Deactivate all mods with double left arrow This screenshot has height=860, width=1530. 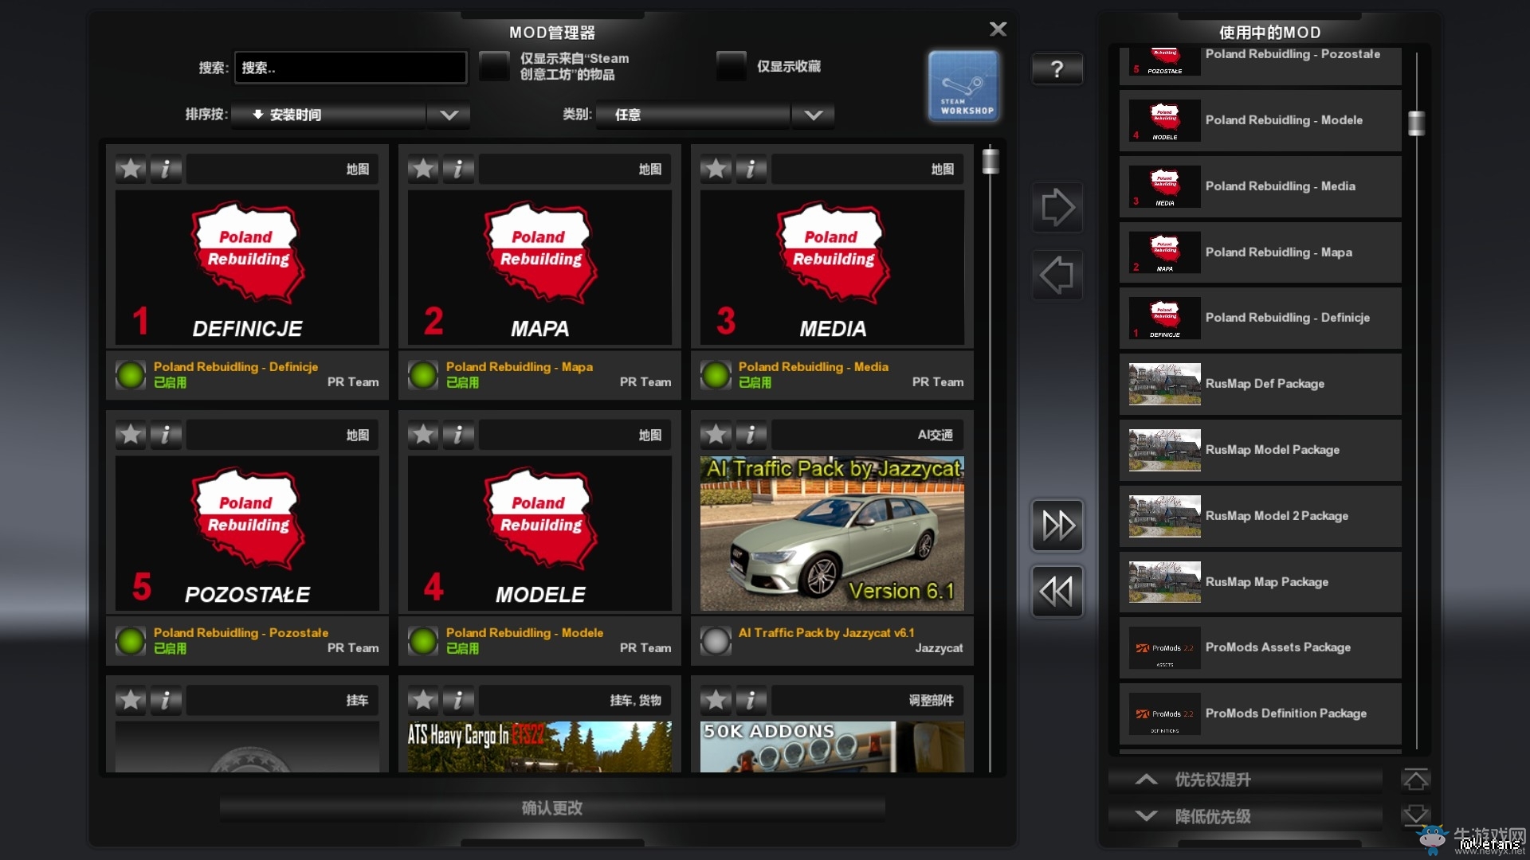(1057, 592)
